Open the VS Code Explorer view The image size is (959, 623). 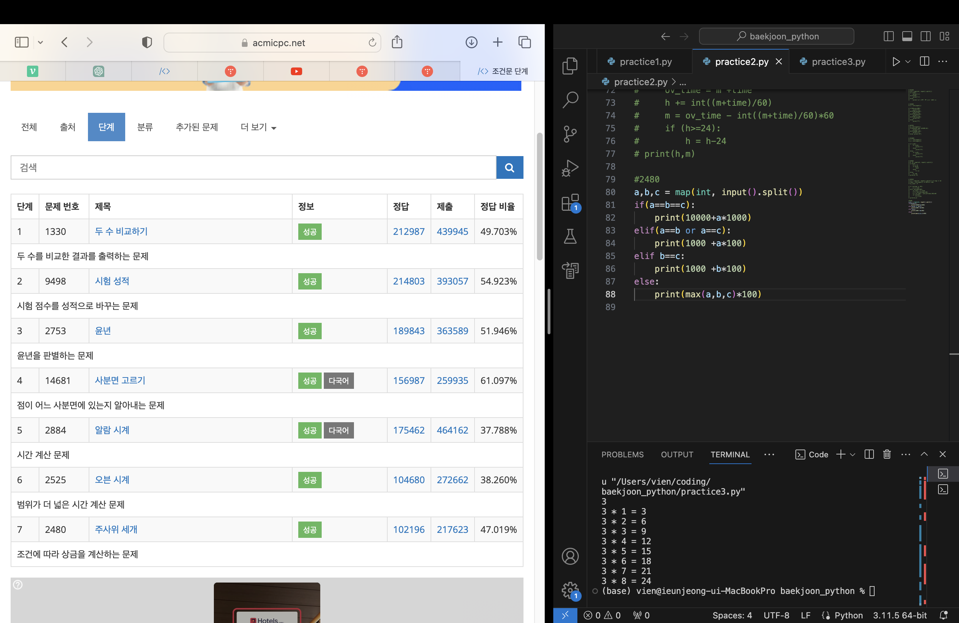(570, 66)
